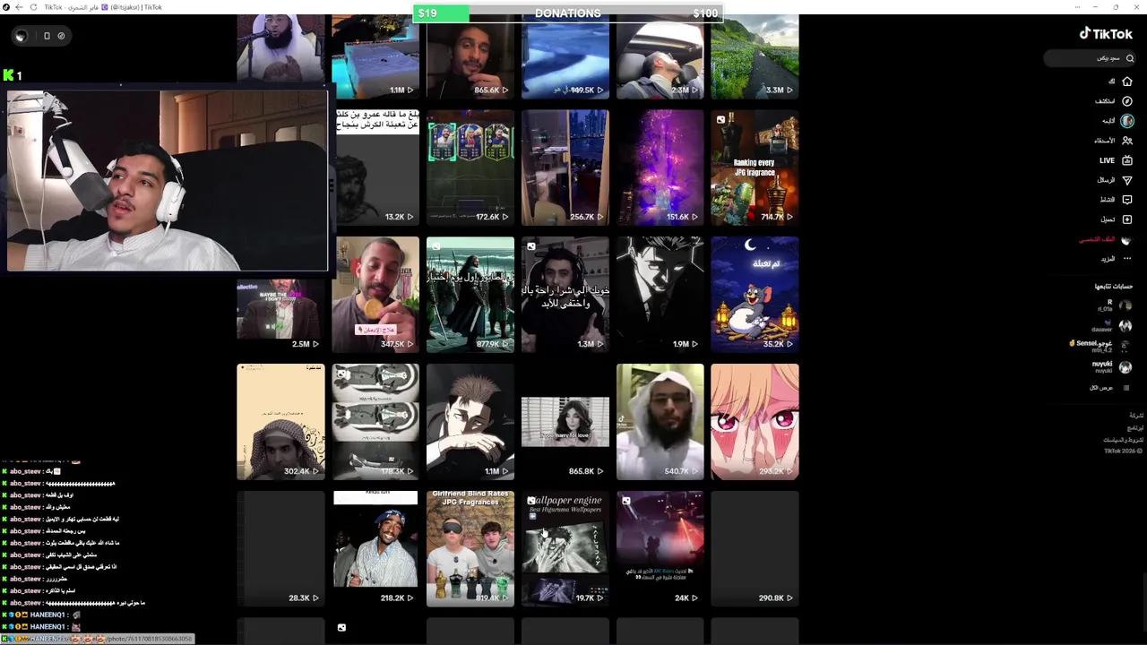Open the More three-dots menu icon
Viewport: 1147px width, 645px height.
pyautogui.click(x=1127, y=259)
